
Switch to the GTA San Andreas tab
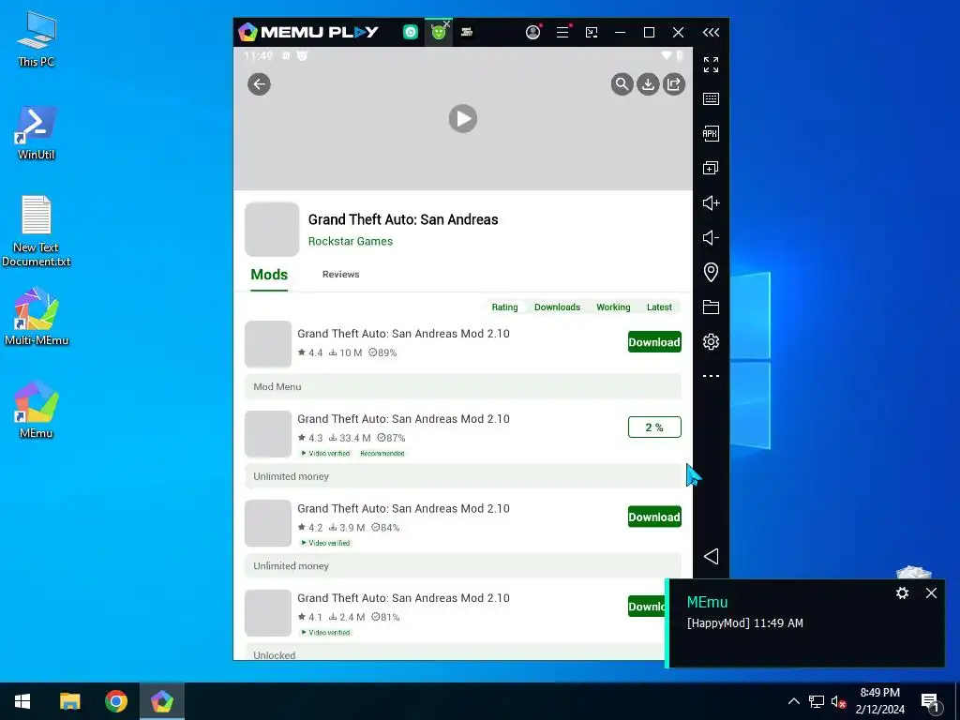[467, 33]
